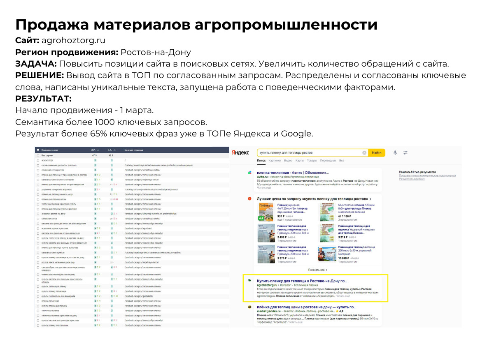Tick checkbox for 'капельная лента купить интернет'
Image resolution: width=494 pixels, height=337 pixels.
(x=38, y=180)
